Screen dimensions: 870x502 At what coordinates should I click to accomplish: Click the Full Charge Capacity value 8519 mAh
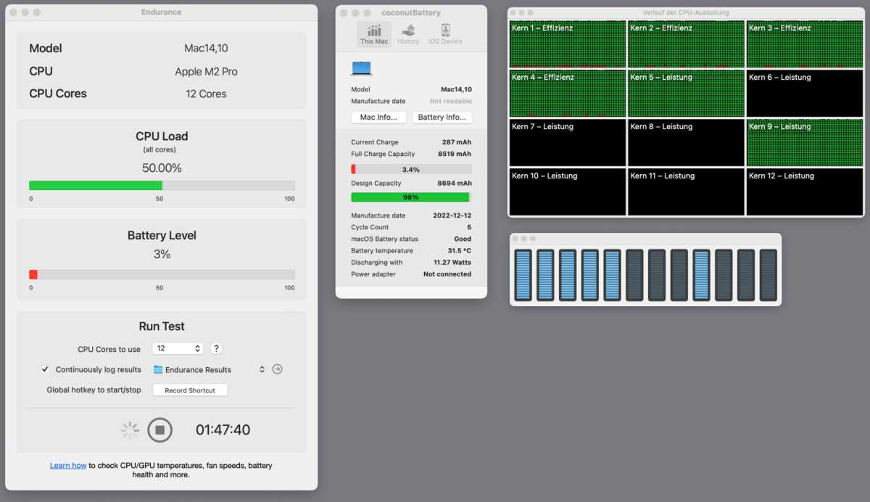coord(455,154)
